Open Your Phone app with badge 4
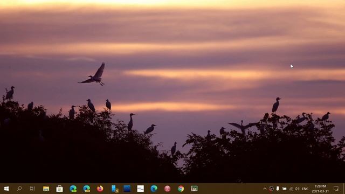This screenshot has width=345, height=194. [115, 189]
